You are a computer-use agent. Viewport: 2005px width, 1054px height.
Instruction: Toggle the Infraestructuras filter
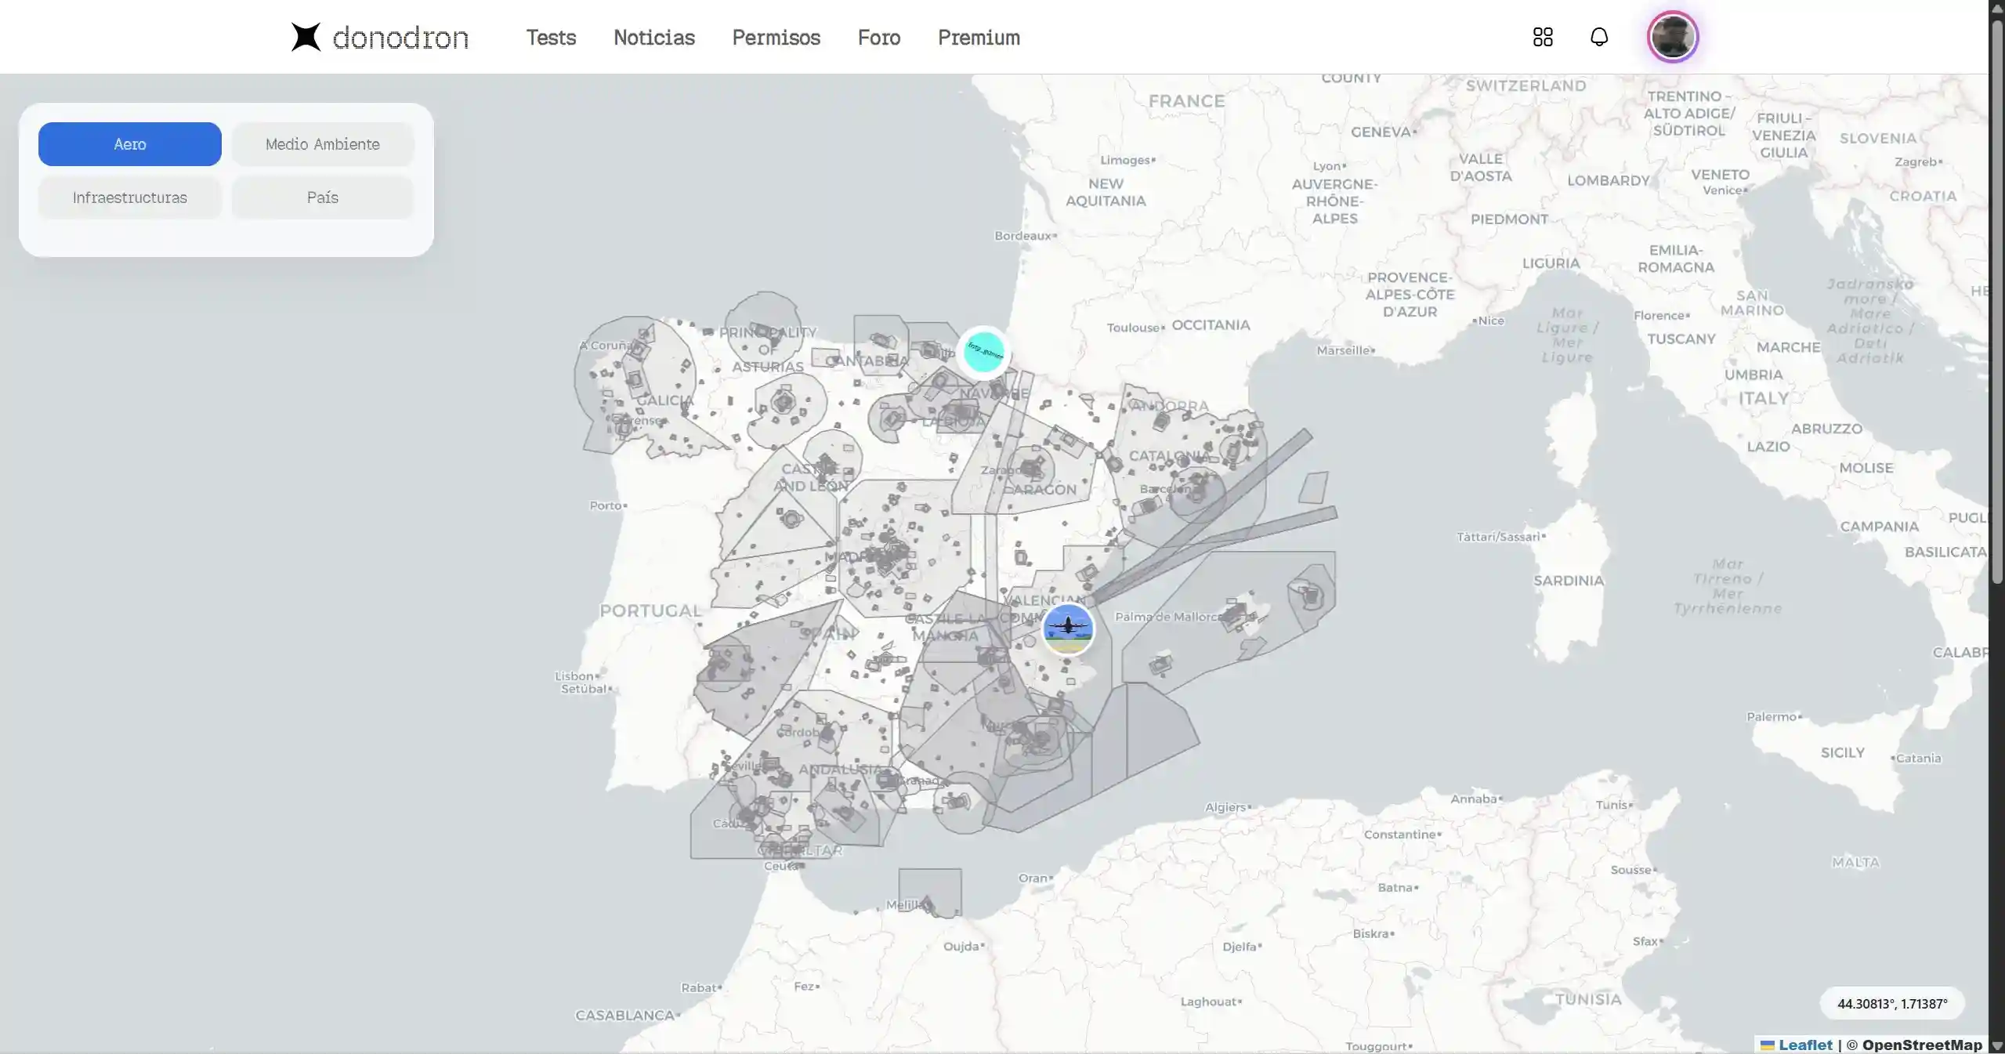[129, 197]
